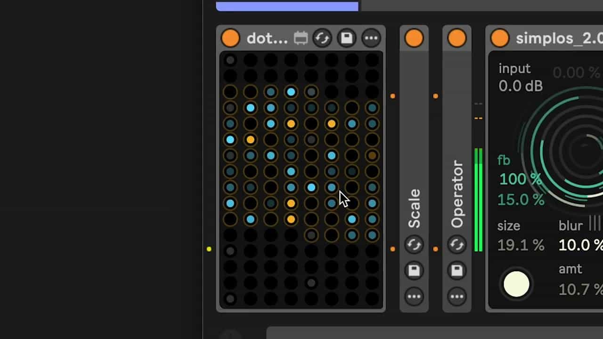Screen dimensions: 603x339
Task: Click the Scale device title label
Action: [x=414, y=209]
